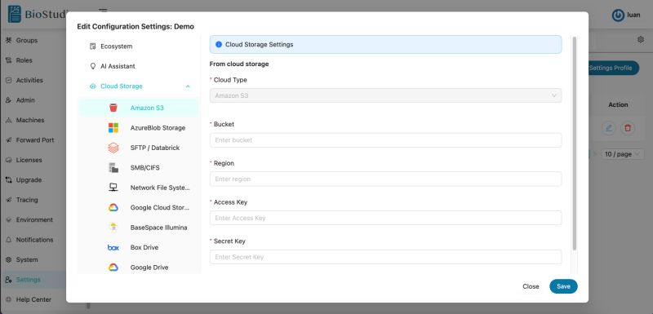Viewport: 653px width, 314px height.
Task: Click the Access Key input field
Action: pyautogui.click(x=385, y=218)
